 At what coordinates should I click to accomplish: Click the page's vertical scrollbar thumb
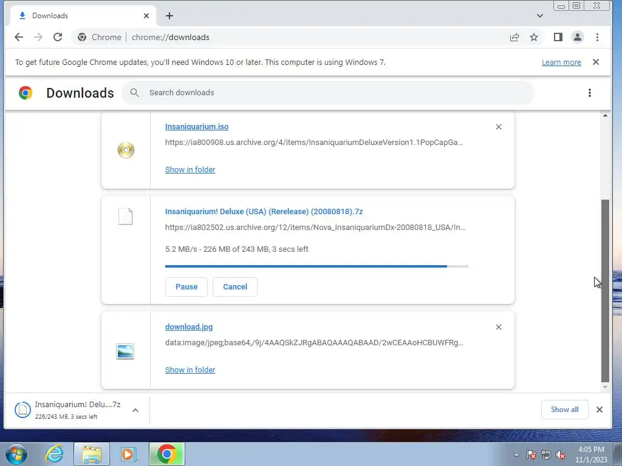click(605, 291)
